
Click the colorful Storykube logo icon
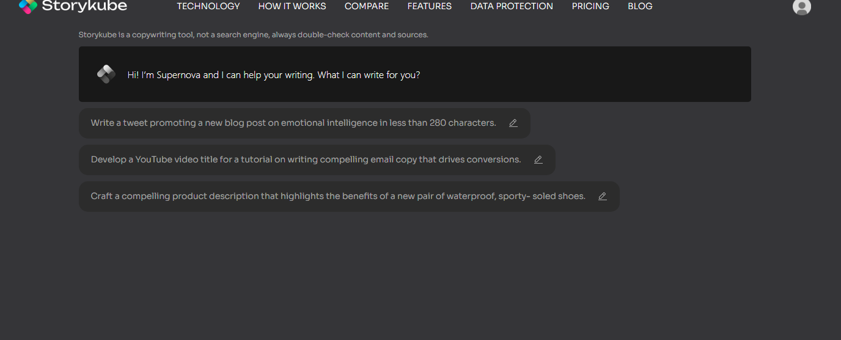28,6
